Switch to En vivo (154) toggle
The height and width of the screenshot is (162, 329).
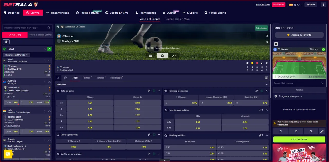pyautogui.click(x=15, y=35)
